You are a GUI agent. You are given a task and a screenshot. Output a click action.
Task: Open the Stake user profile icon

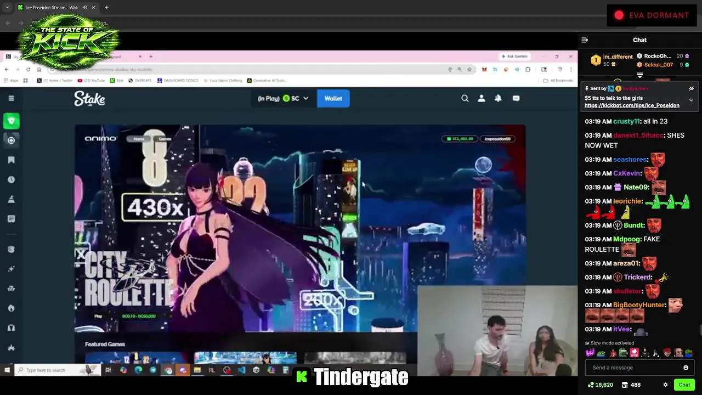pos(482,98)
